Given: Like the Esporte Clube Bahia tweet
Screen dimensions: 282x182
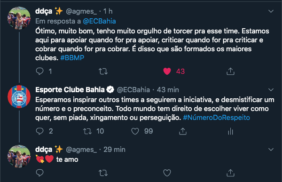Looking at the screenshot, I should (x=135, y=131).
